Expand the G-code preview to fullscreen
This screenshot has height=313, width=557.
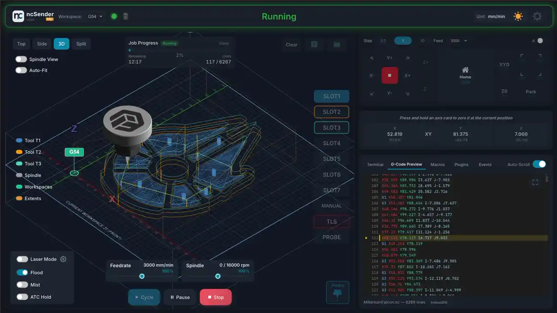click(535, 183)
